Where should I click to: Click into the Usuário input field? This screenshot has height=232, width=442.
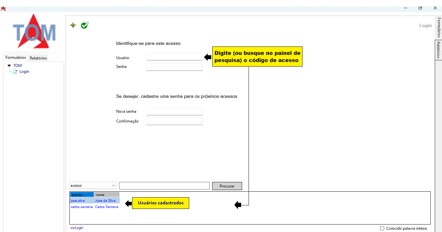point(174,57)
